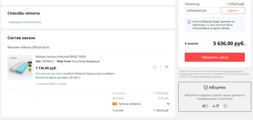Remove the promo code with Удалить

click(x=233, y=11)
